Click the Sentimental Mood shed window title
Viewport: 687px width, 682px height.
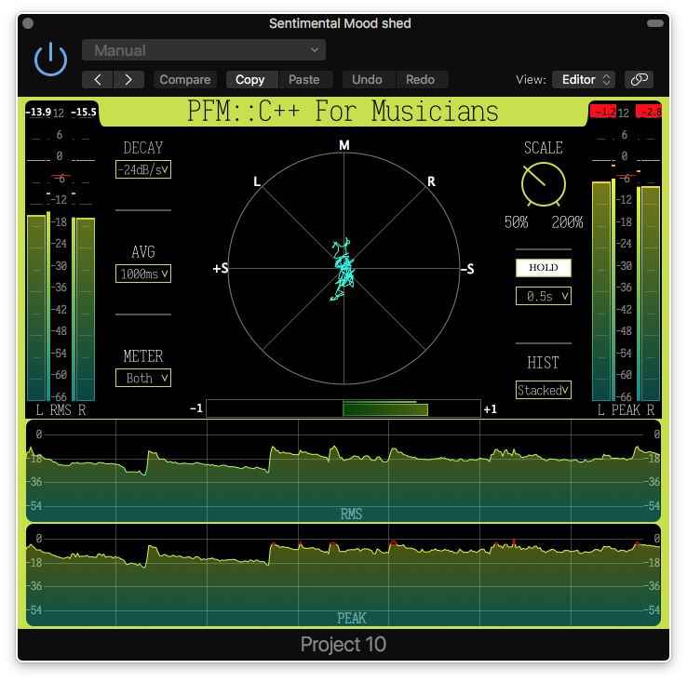pos(340,23)
